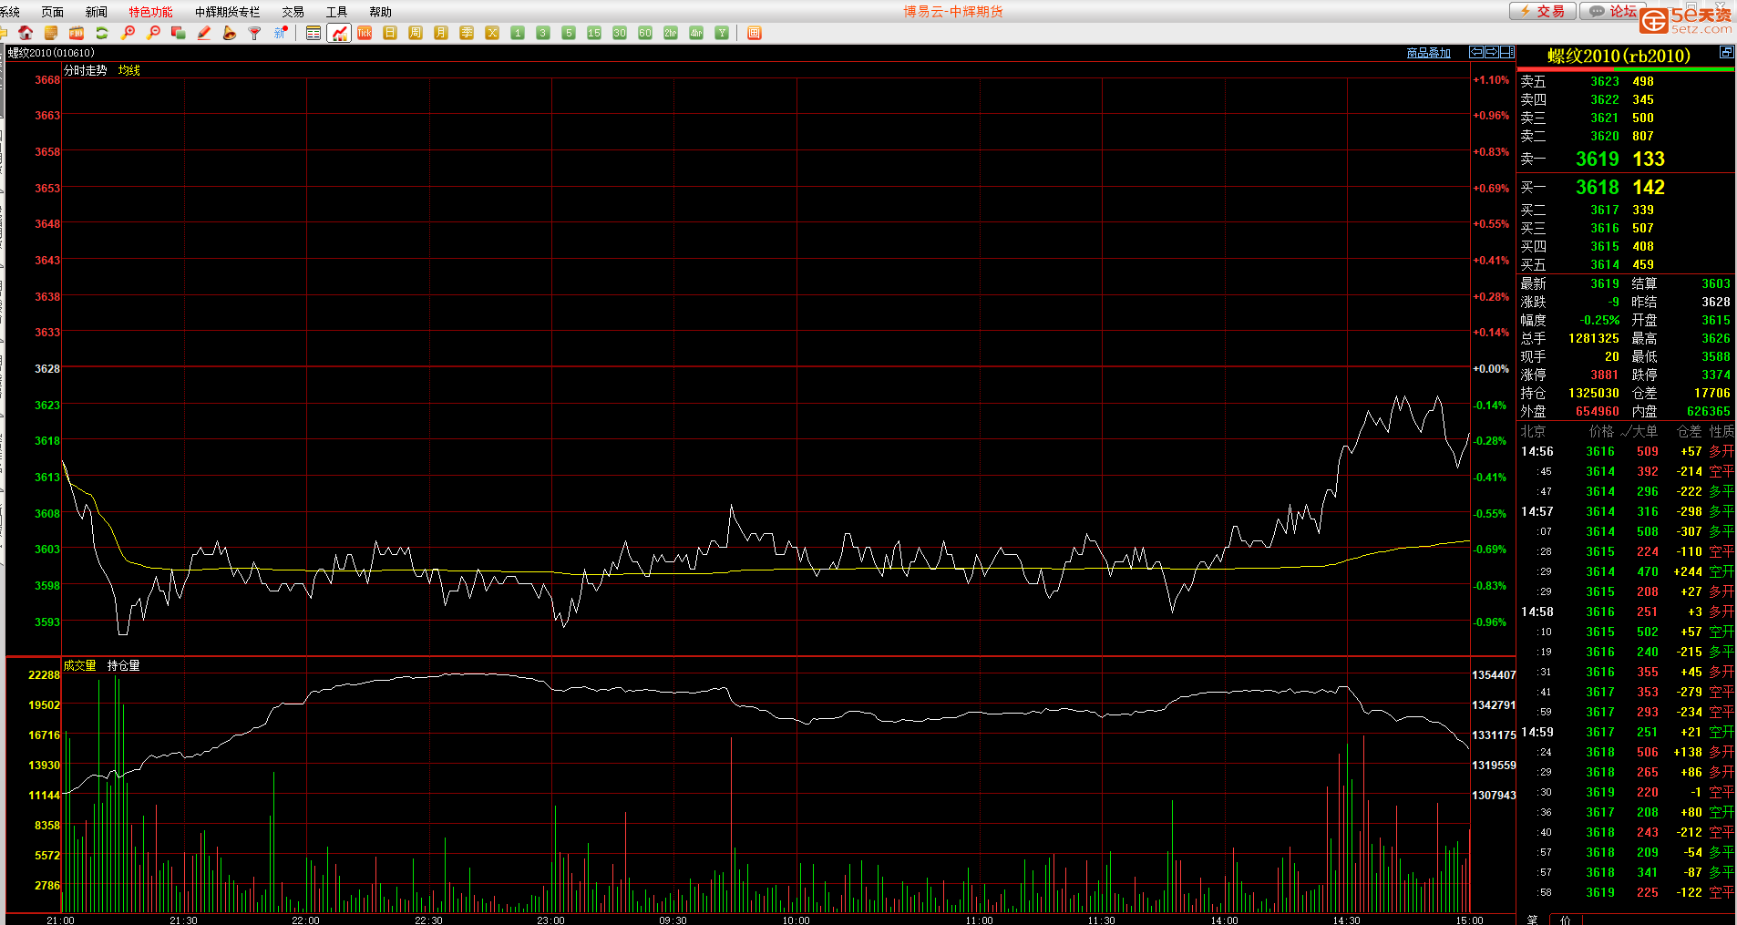Image resolution: width=1737 pixels, height=925 pixels.
Task: Click the 交易 lightning button
Action: point(1543,11)
